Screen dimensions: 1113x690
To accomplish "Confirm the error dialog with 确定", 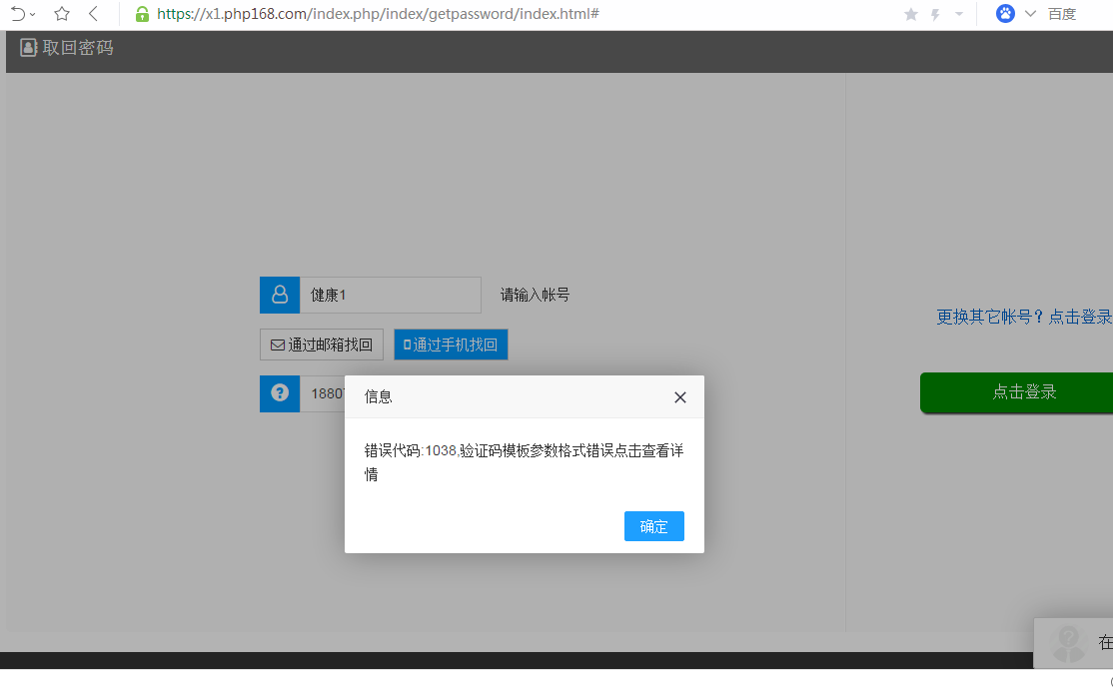I will tap(653, 526).
